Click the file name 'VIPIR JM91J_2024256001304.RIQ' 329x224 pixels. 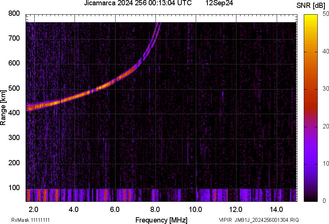click(x=259, y=220)
